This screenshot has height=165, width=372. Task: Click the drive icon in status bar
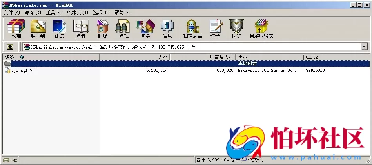click(6, 160)
